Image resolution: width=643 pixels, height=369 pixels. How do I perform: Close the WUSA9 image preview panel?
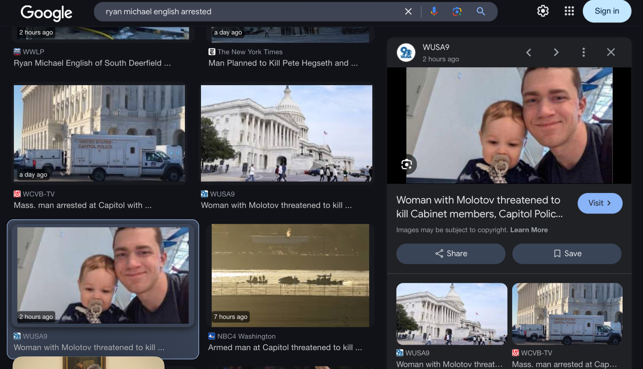tap(611, 52)
